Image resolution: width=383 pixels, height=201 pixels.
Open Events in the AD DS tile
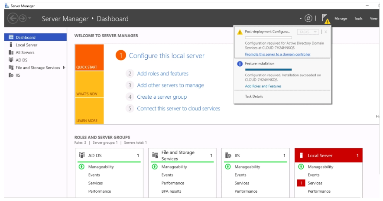click(94, 175)
